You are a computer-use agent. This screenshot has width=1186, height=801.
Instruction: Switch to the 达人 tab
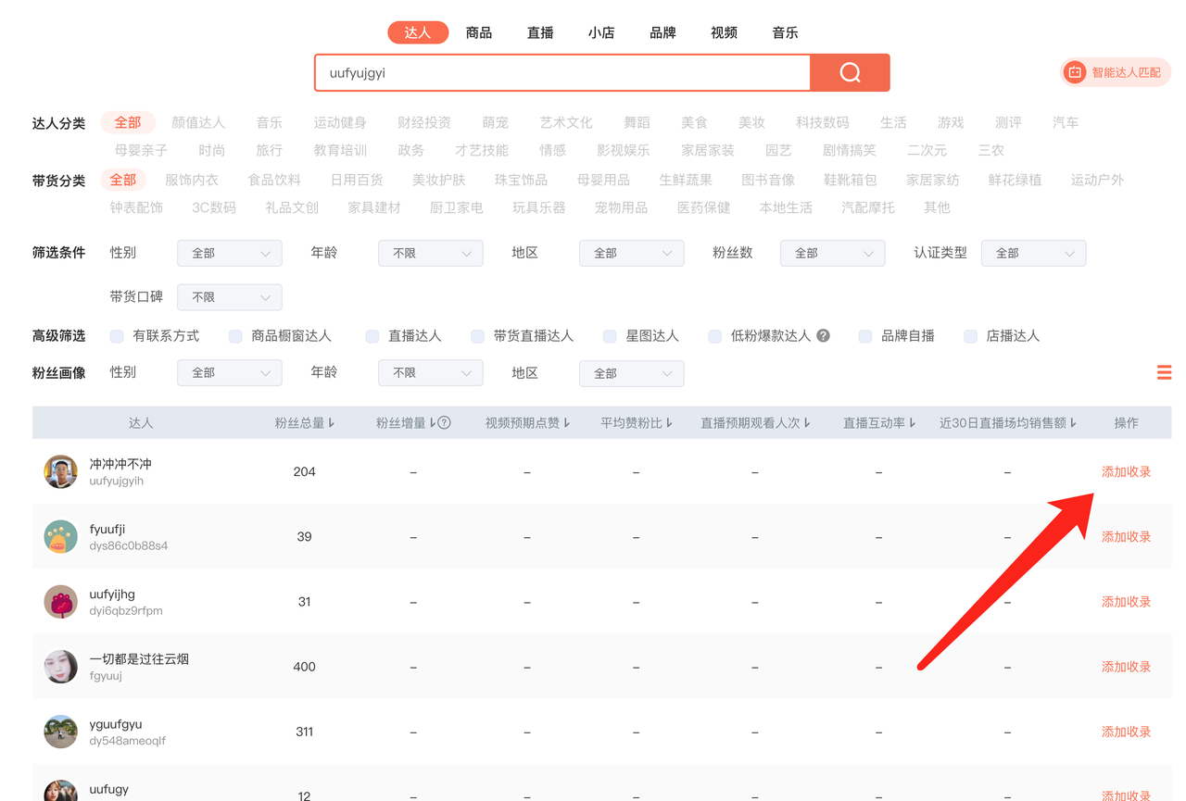tap(418, 32)
